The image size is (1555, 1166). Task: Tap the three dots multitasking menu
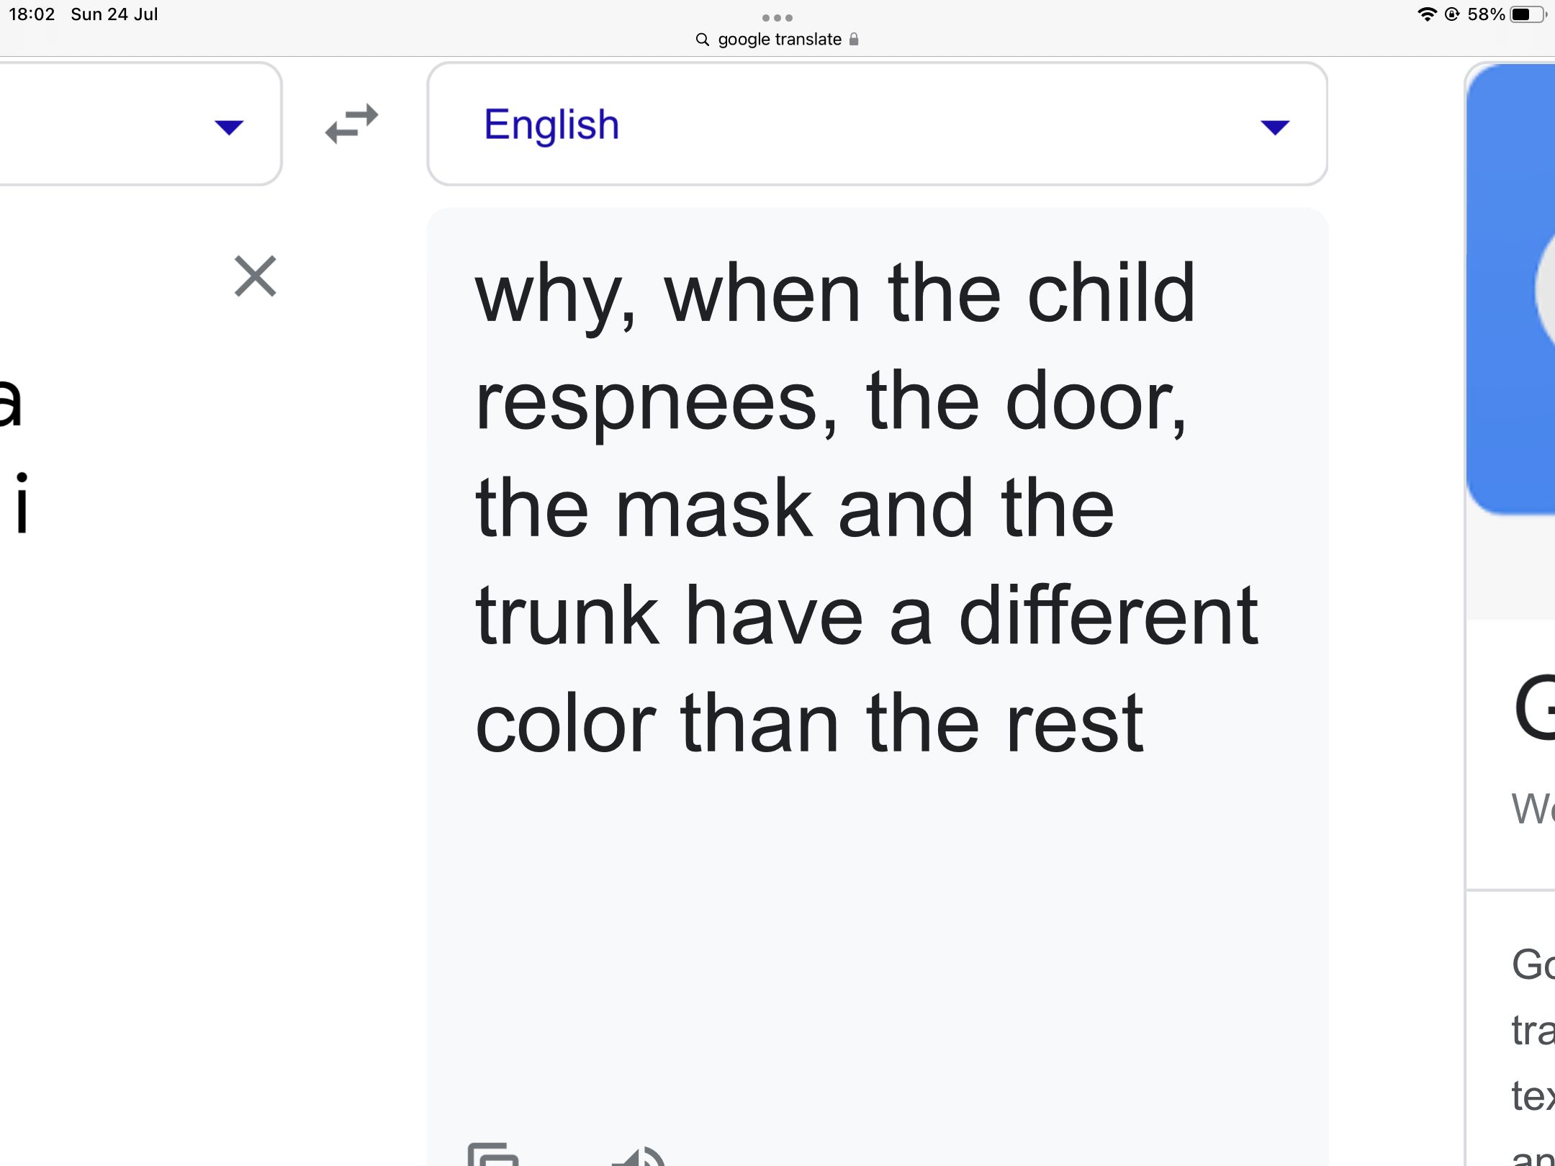777,17
